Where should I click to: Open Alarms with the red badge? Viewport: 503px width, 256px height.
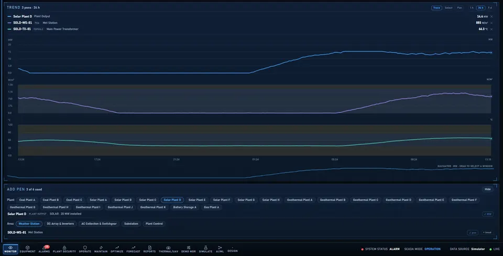(44, 249)
